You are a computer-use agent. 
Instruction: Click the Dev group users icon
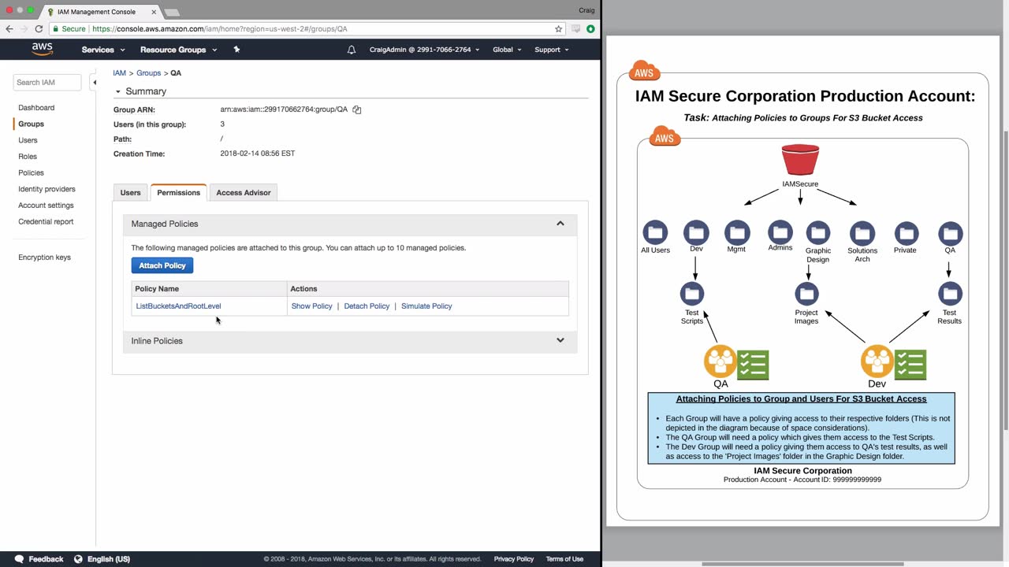pos(877,361)
